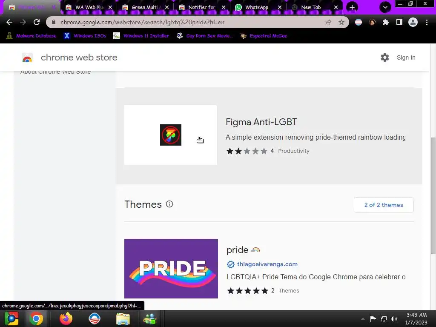Viewport: 436px width, 327px height.
Task: Open Web Store settings gear
Action: [x=385, y=57]
